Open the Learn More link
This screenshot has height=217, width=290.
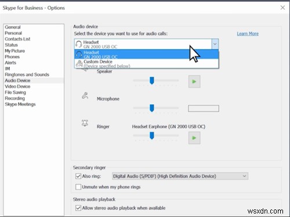(248, 34)
